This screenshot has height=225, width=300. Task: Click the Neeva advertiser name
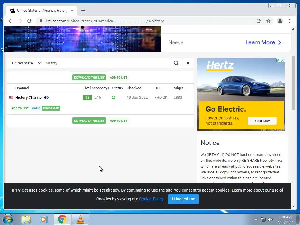(176, 42)
